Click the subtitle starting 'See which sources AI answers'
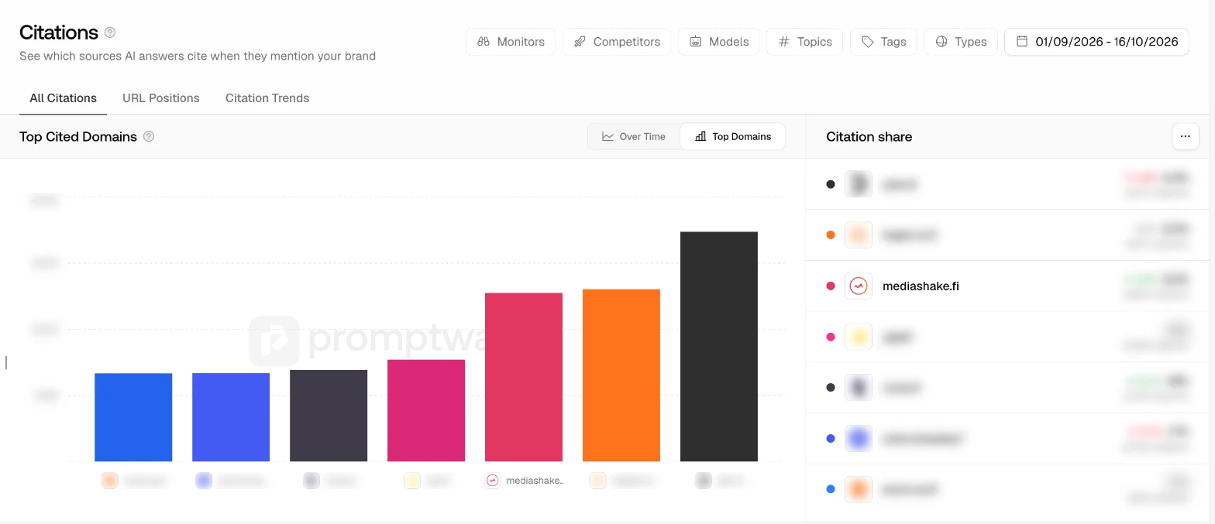Screen dimensions: 1215x524 coord(198,56)
